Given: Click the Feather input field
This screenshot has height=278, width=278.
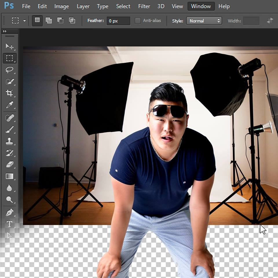Looking at the screenshot, I should pos(118,21).
